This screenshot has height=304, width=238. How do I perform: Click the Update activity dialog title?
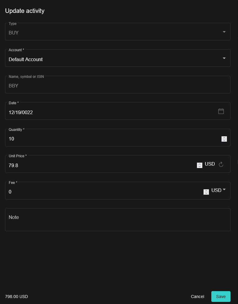coord(25,11)
